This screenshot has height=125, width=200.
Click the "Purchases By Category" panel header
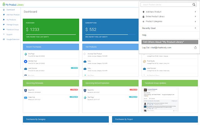[x=66, y=119]
